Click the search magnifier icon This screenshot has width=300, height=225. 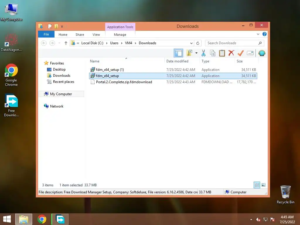[x=260, y=43]
